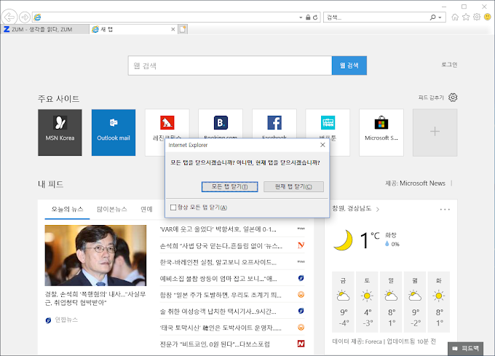Screen dimensions: 495x356
Task: Click the Refresh page icon
Action: 315,17
